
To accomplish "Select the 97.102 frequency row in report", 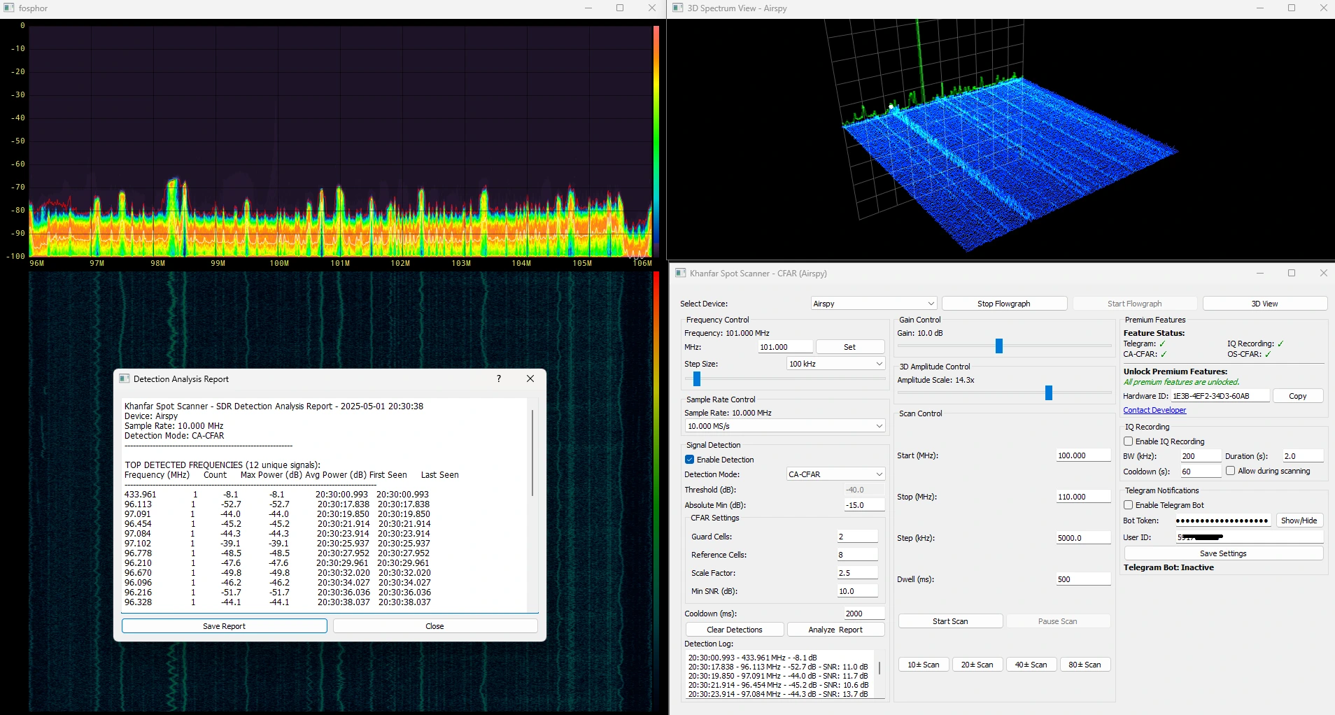I will (x=277, y=543).
